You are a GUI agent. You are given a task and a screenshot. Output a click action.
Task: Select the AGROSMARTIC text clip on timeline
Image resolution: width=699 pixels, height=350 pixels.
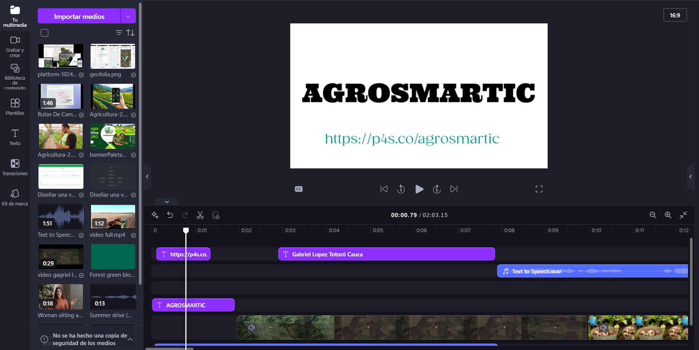[x=193, y=305]
